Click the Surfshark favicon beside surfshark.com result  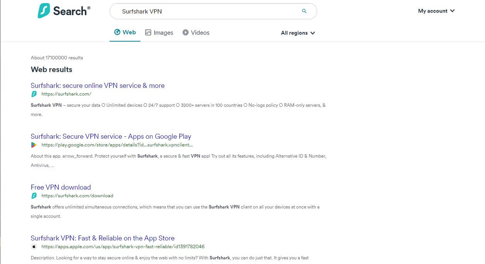(x=34, y=94)
